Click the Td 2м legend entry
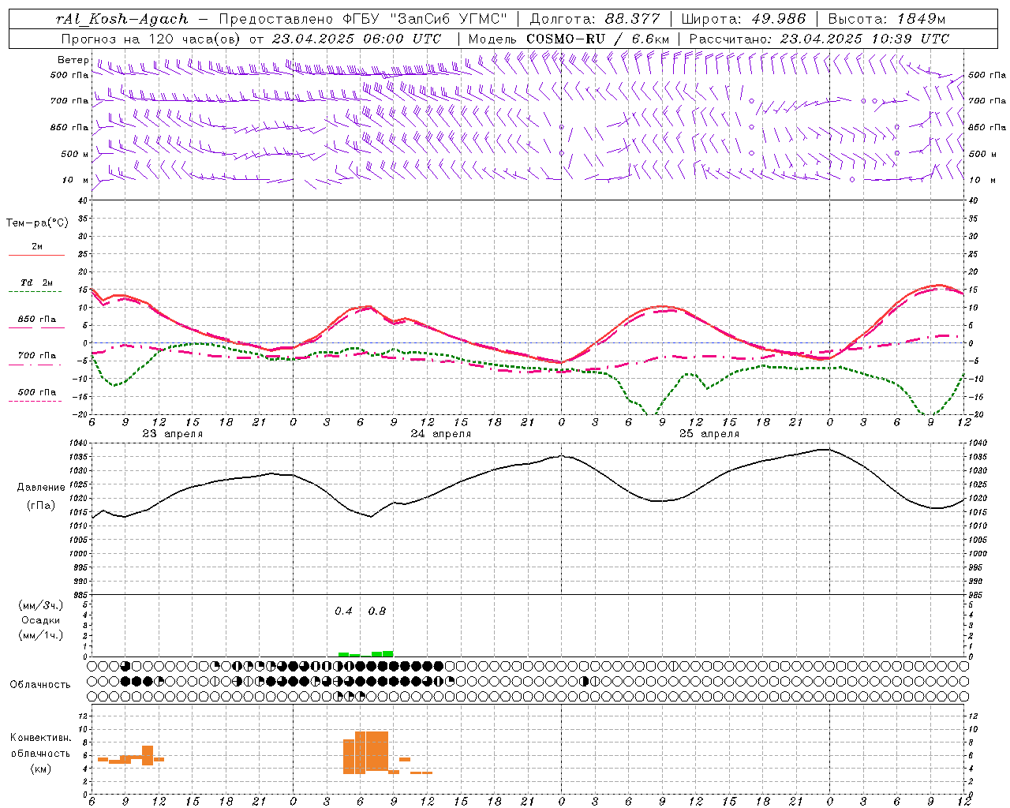Image resolution: width=1010 pixels, height=808 pixels. pos(37,282)
